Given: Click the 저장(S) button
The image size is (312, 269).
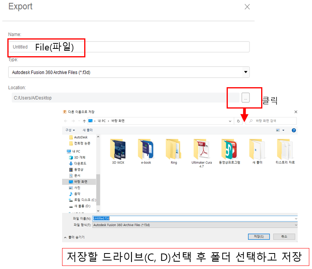Looking at the screenshot, I should [x=259, y=236].
